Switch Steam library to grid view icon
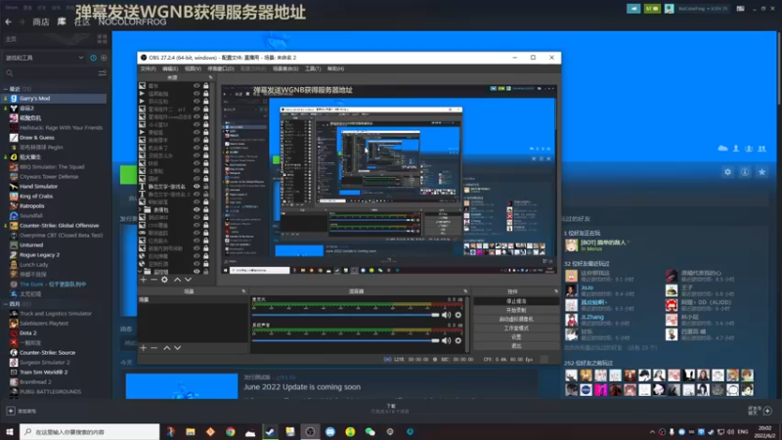Image resolution: width=782 pixels, height=440 pixels. click(x=103, y=39)
